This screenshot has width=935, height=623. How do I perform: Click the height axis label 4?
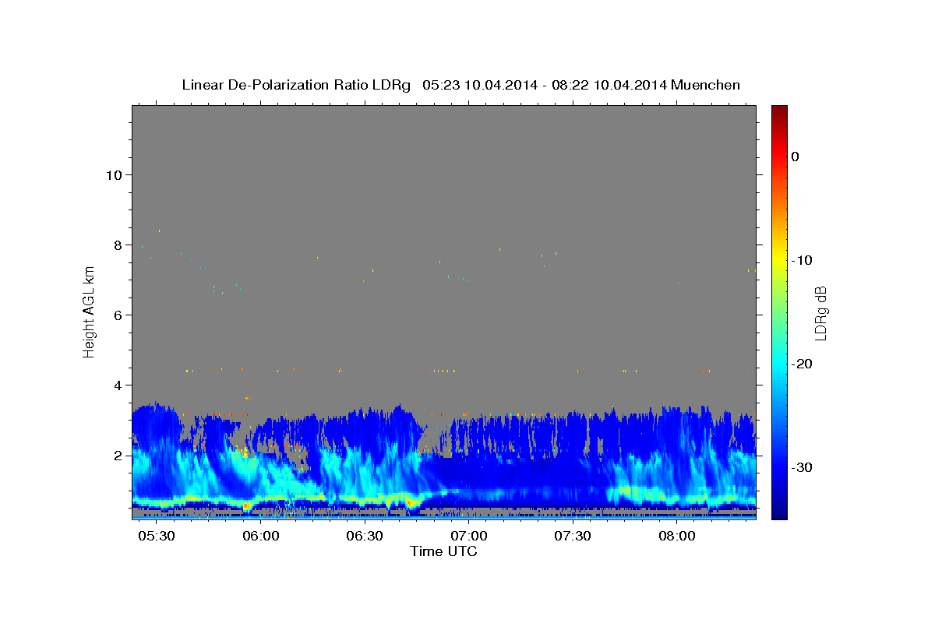(x=118, y=385)
